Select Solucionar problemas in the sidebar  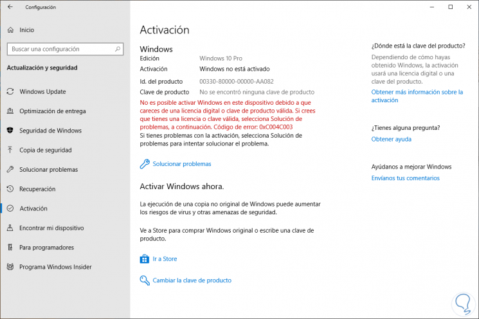pos(48,170)
